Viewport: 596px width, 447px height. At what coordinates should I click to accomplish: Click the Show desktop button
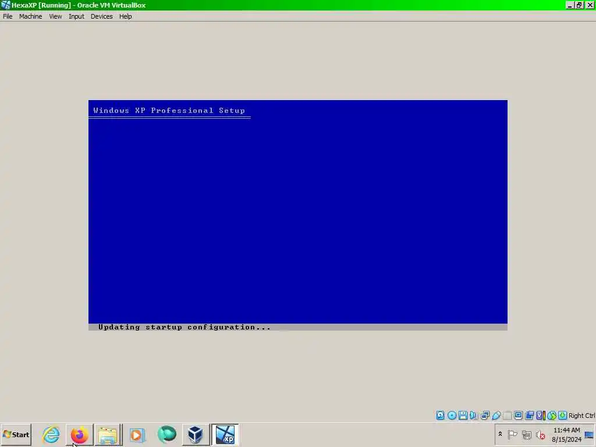(590, 434)
